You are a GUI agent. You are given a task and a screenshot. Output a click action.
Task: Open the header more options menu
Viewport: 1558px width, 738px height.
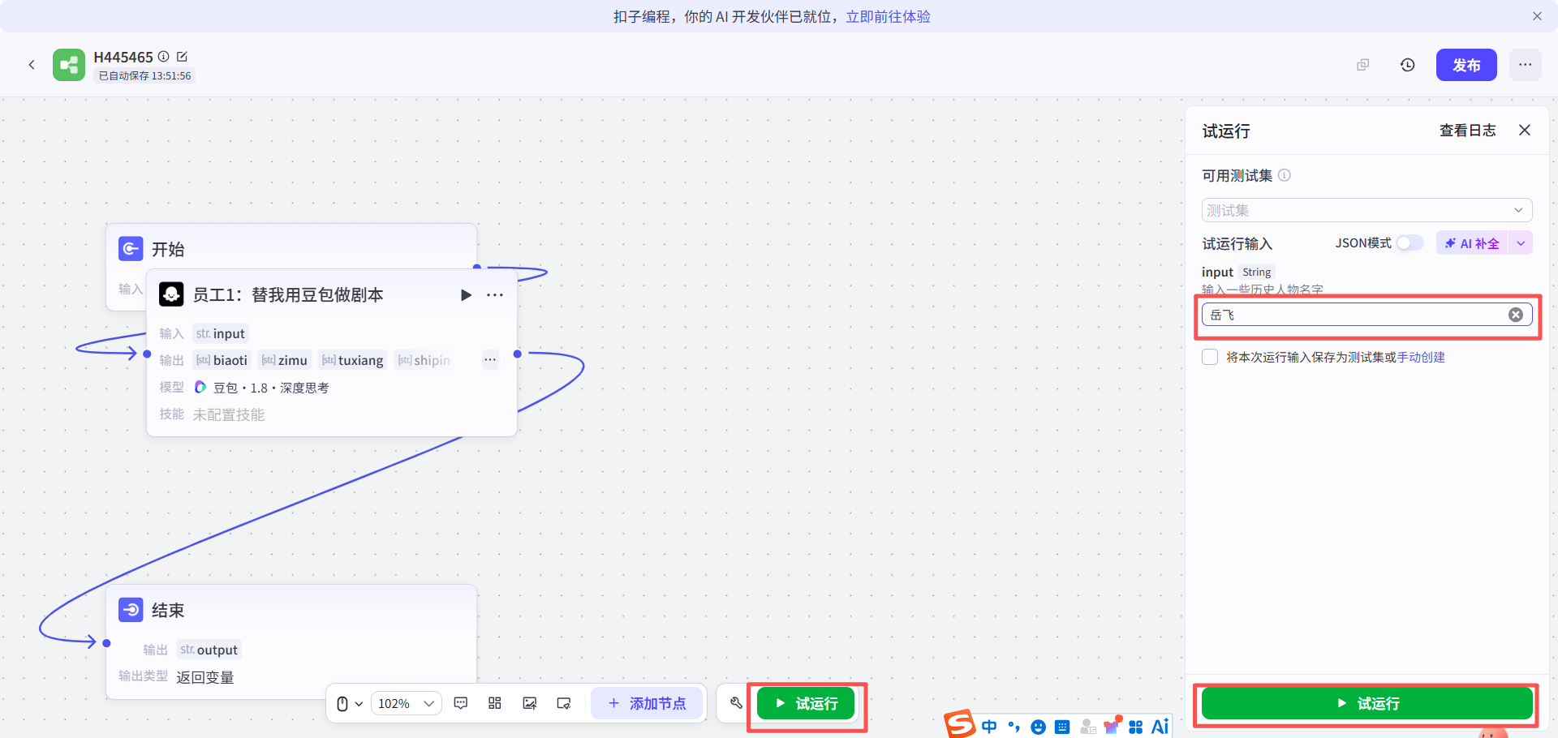1526,65
